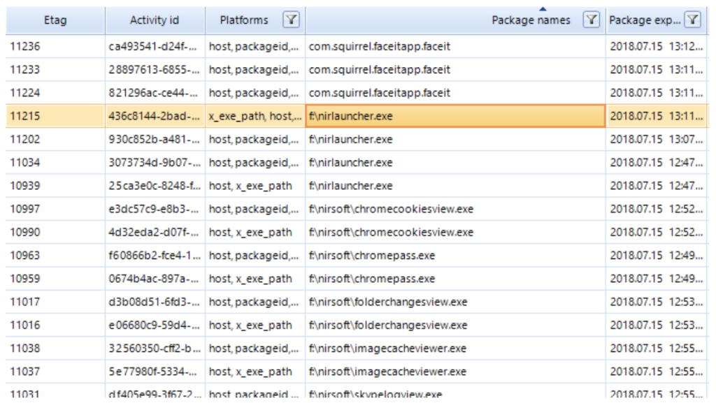The width and height of the screenshot is (716, 410).
Task: Sort by the Activity id column header
Action: click(x=155, y=20)
